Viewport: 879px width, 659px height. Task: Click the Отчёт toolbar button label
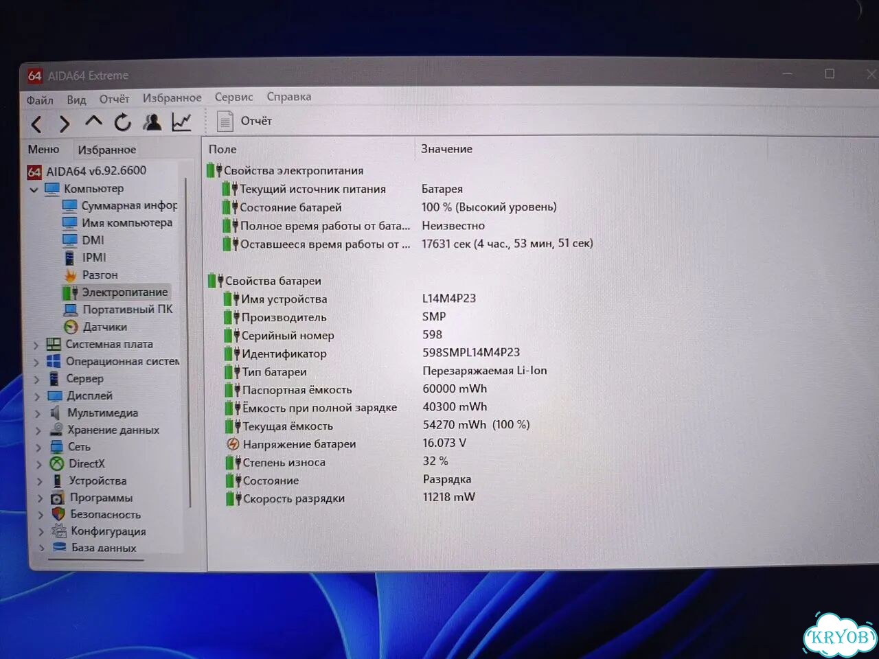(256, 121)
